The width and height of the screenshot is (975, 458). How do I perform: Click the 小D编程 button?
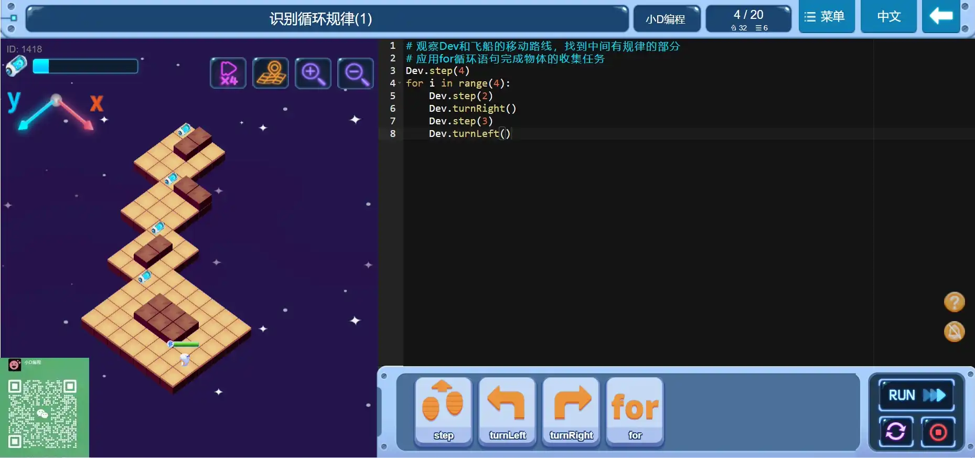click(x=666, y=19)
